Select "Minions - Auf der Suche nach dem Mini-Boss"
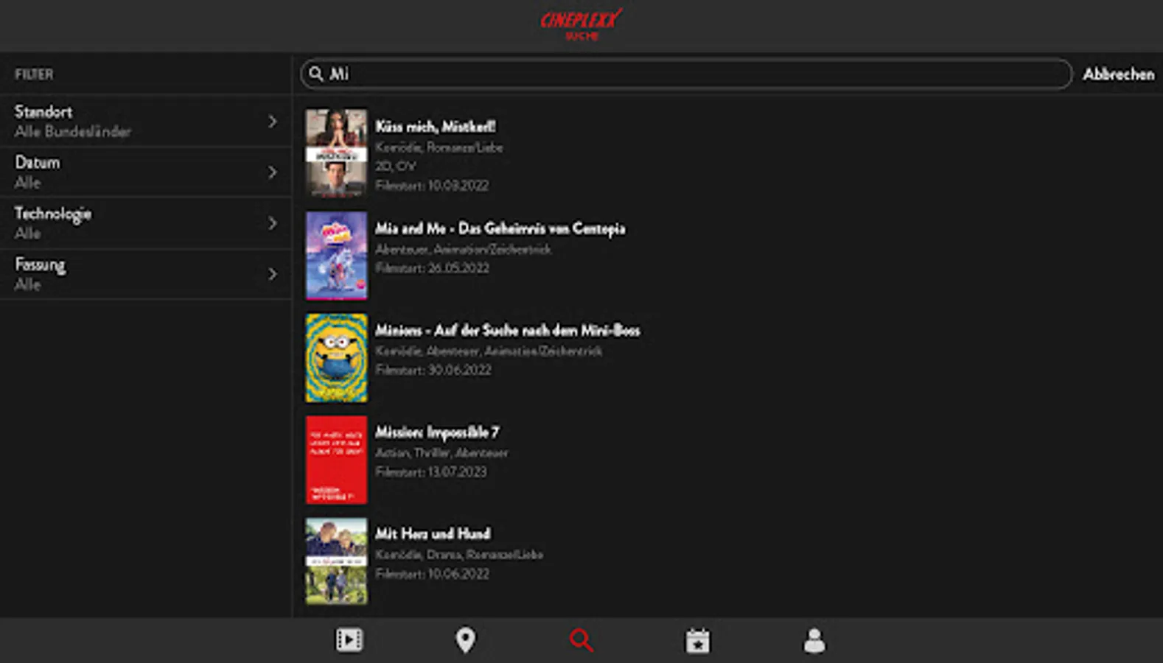This screenshot has height=663, width=1163. click(507, 330)
